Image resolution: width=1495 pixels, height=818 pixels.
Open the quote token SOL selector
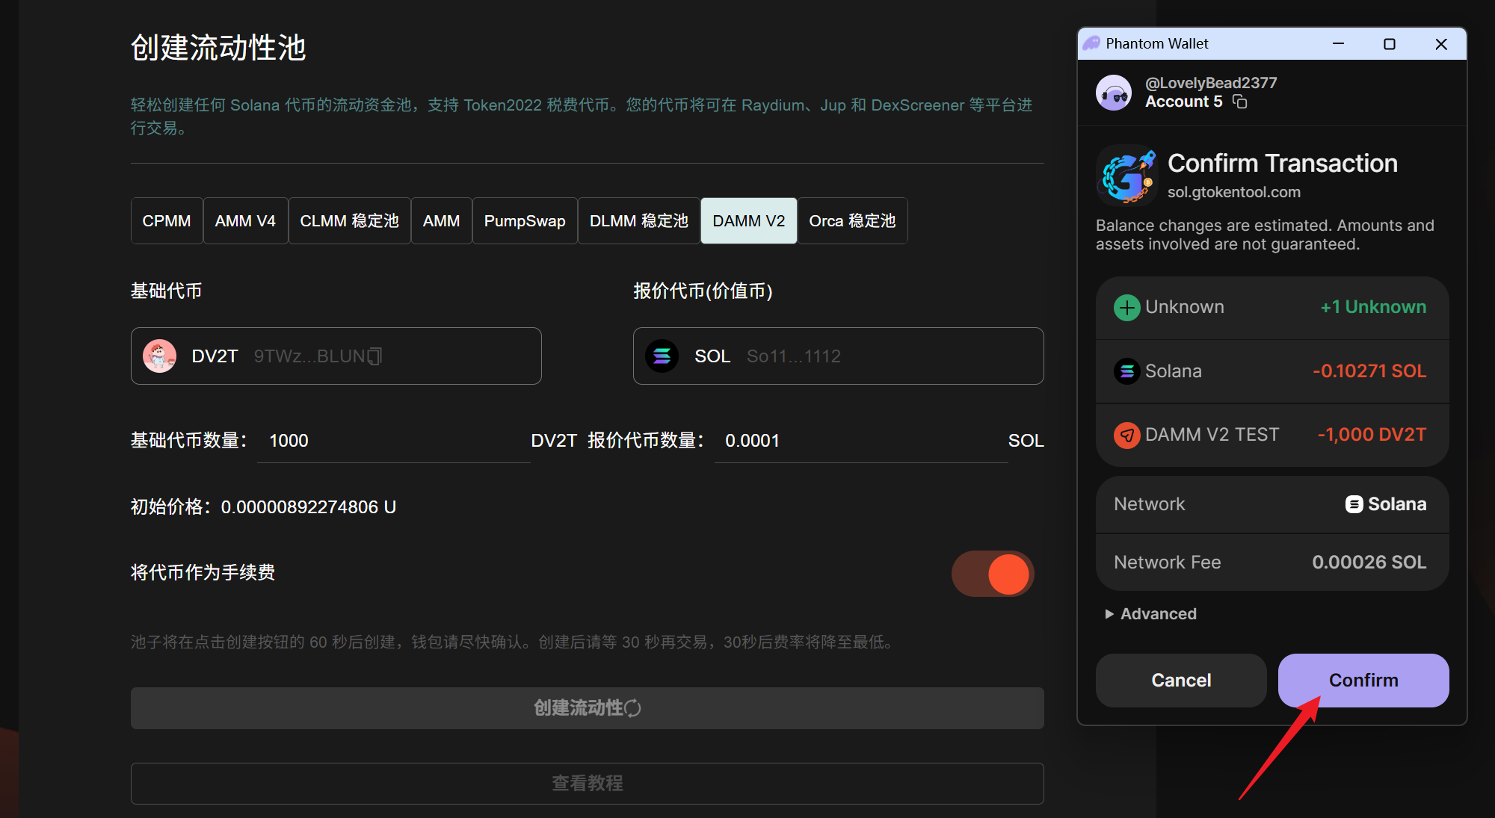pos(838,356)
